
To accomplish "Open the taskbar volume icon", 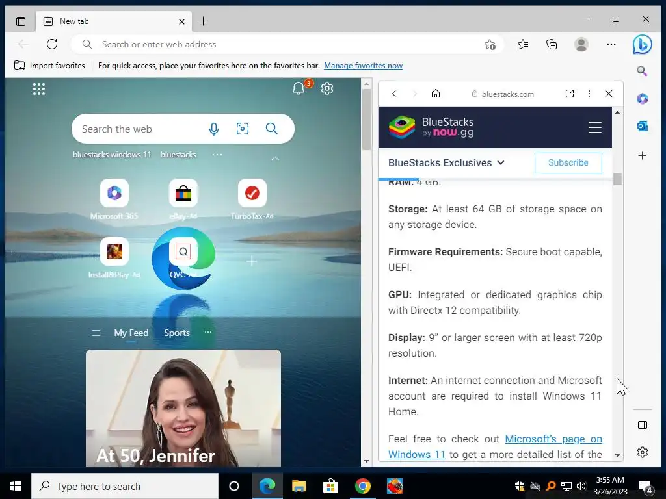I will pyautogui.click(x=582, y=486).
